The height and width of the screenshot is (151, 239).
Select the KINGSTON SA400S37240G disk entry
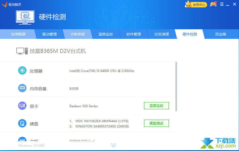tap(102, 126)
